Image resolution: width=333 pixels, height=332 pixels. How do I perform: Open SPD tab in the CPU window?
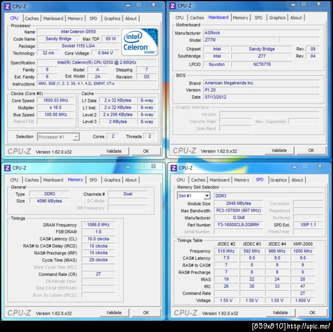(93, 18)
